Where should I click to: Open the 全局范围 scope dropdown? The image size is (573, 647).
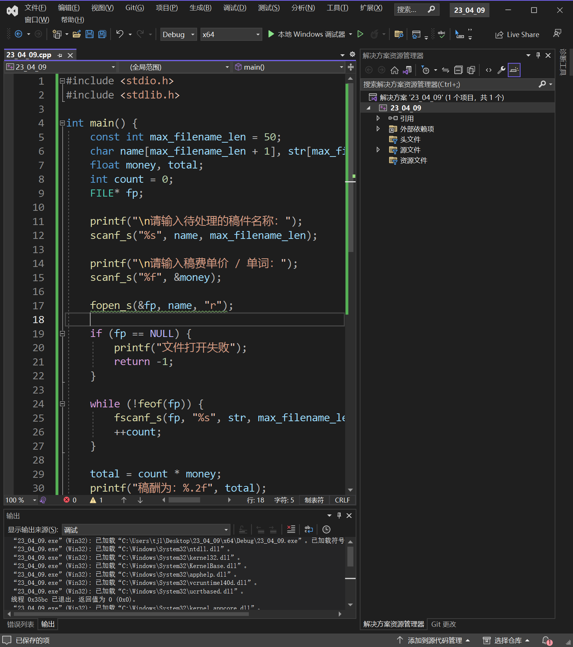click(174, 67)
